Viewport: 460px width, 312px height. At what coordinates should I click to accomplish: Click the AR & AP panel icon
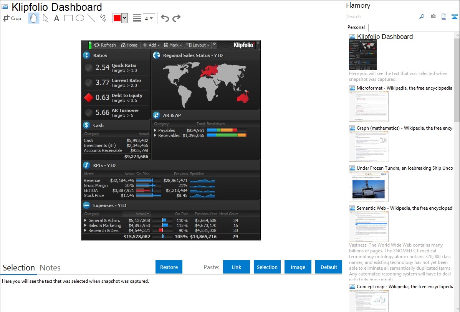tap(156, 115)
